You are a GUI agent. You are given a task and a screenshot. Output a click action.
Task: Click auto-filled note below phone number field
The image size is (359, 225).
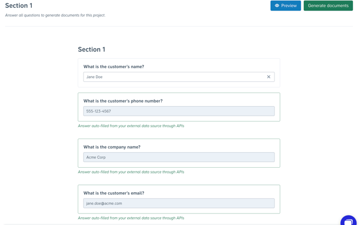[x=131, y=126]
